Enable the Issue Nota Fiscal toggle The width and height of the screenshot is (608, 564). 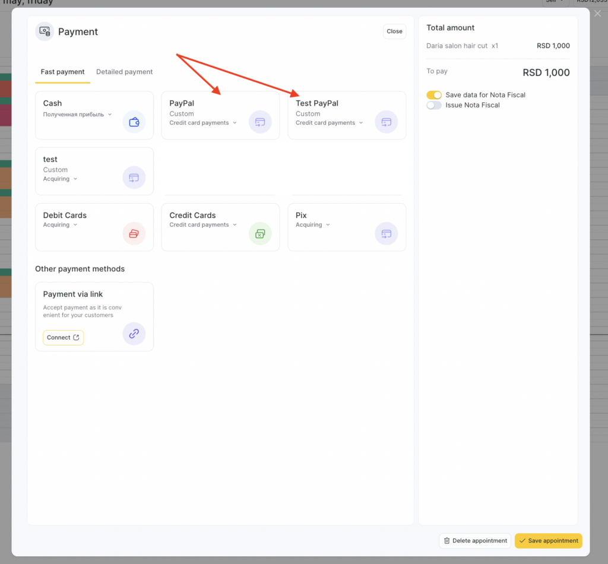[434, 105]
